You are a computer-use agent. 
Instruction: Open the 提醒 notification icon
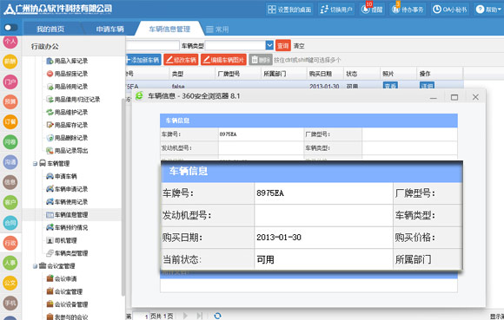point(372,10)
